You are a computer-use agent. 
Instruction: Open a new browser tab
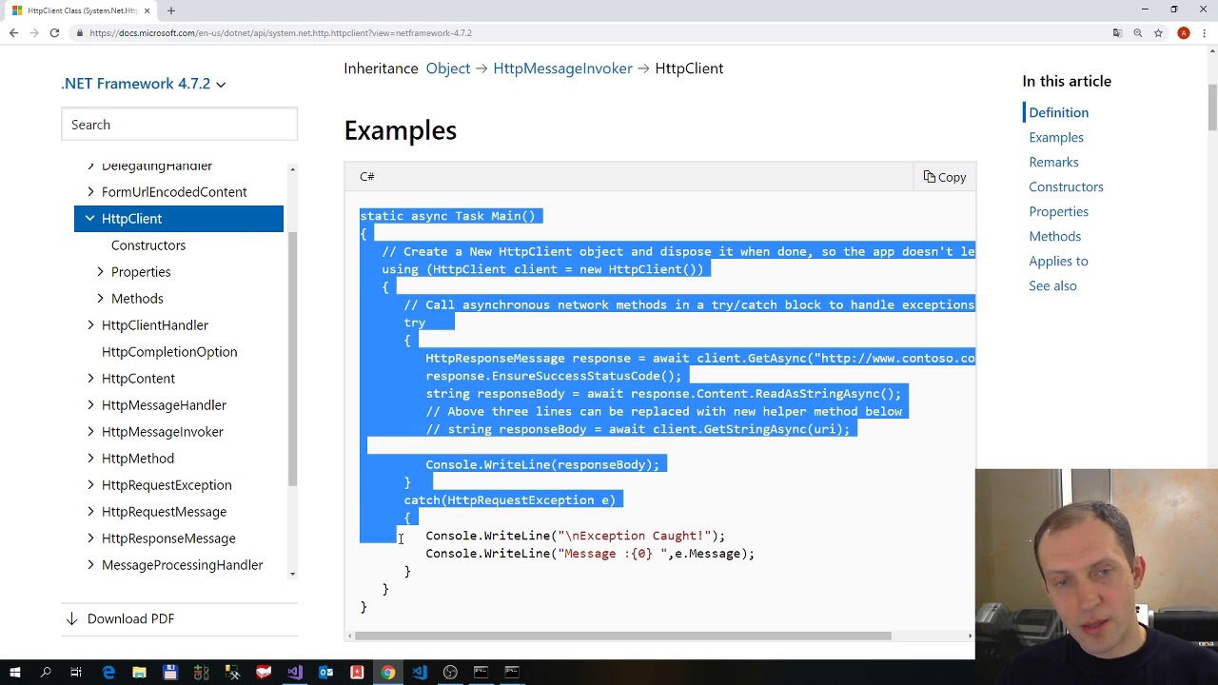[x=171, y=10]
